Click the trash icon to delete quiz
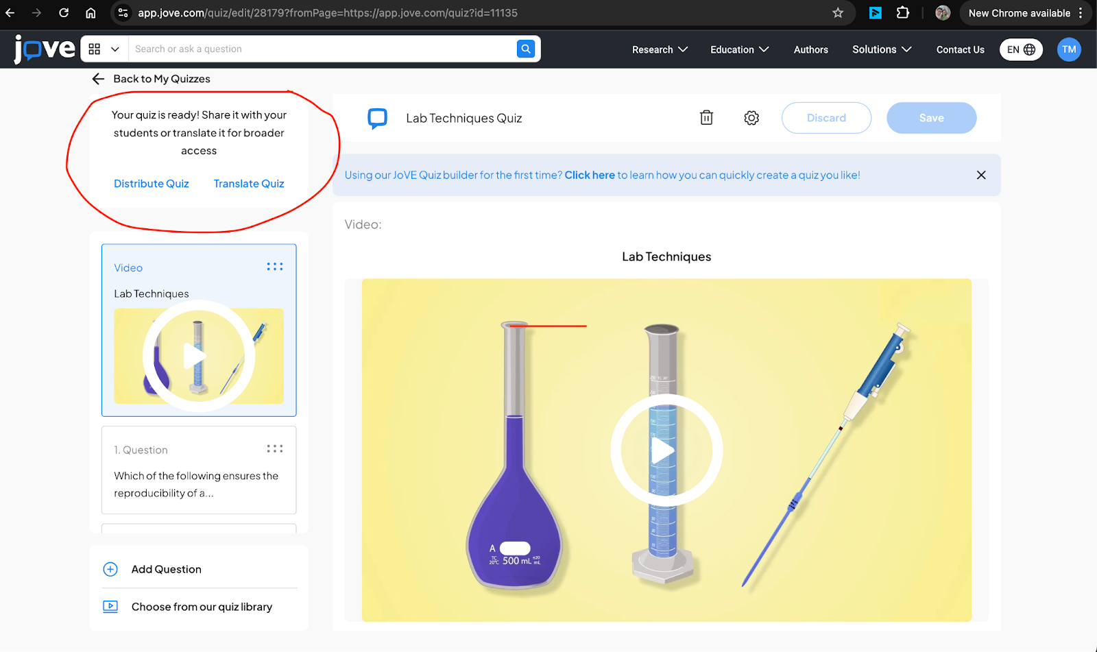The image size is (1097, 652). click(x=706, y=118)
